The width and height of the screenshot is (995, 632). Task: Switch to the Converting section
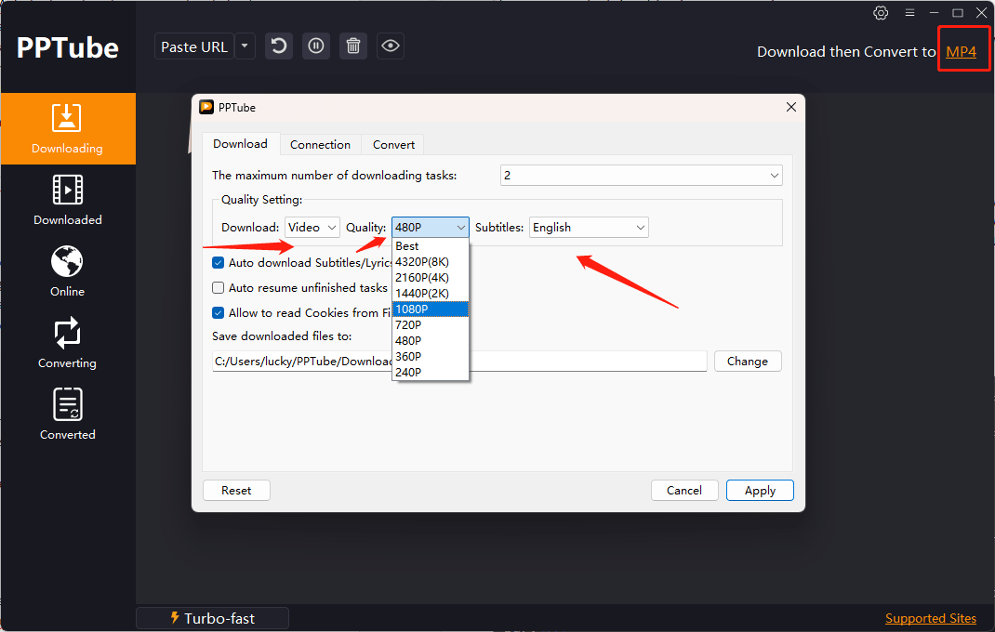click(x=67, y=343)
